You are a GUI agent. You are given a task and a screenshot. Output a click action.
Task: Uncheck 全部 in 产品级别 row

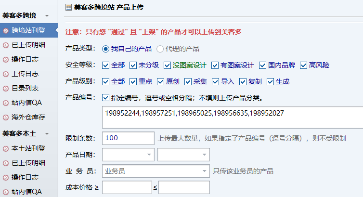105,82
